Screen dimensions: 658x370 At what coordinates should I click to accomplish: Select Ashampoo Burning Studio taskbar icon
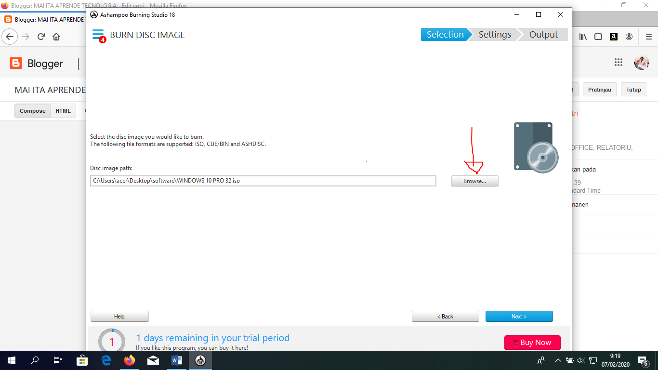coord(200,360)
